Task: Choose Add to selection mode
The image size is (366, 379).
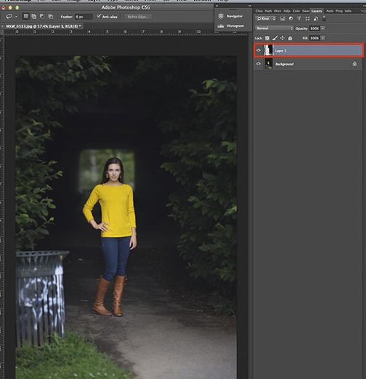Action: coord(34,17)
